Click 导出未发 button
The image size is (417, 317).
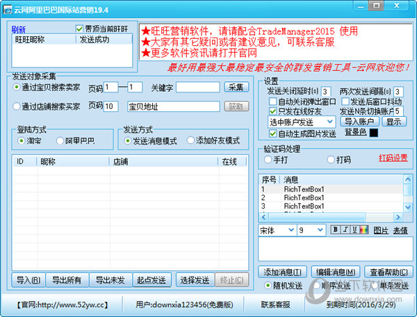pos(111,279)
